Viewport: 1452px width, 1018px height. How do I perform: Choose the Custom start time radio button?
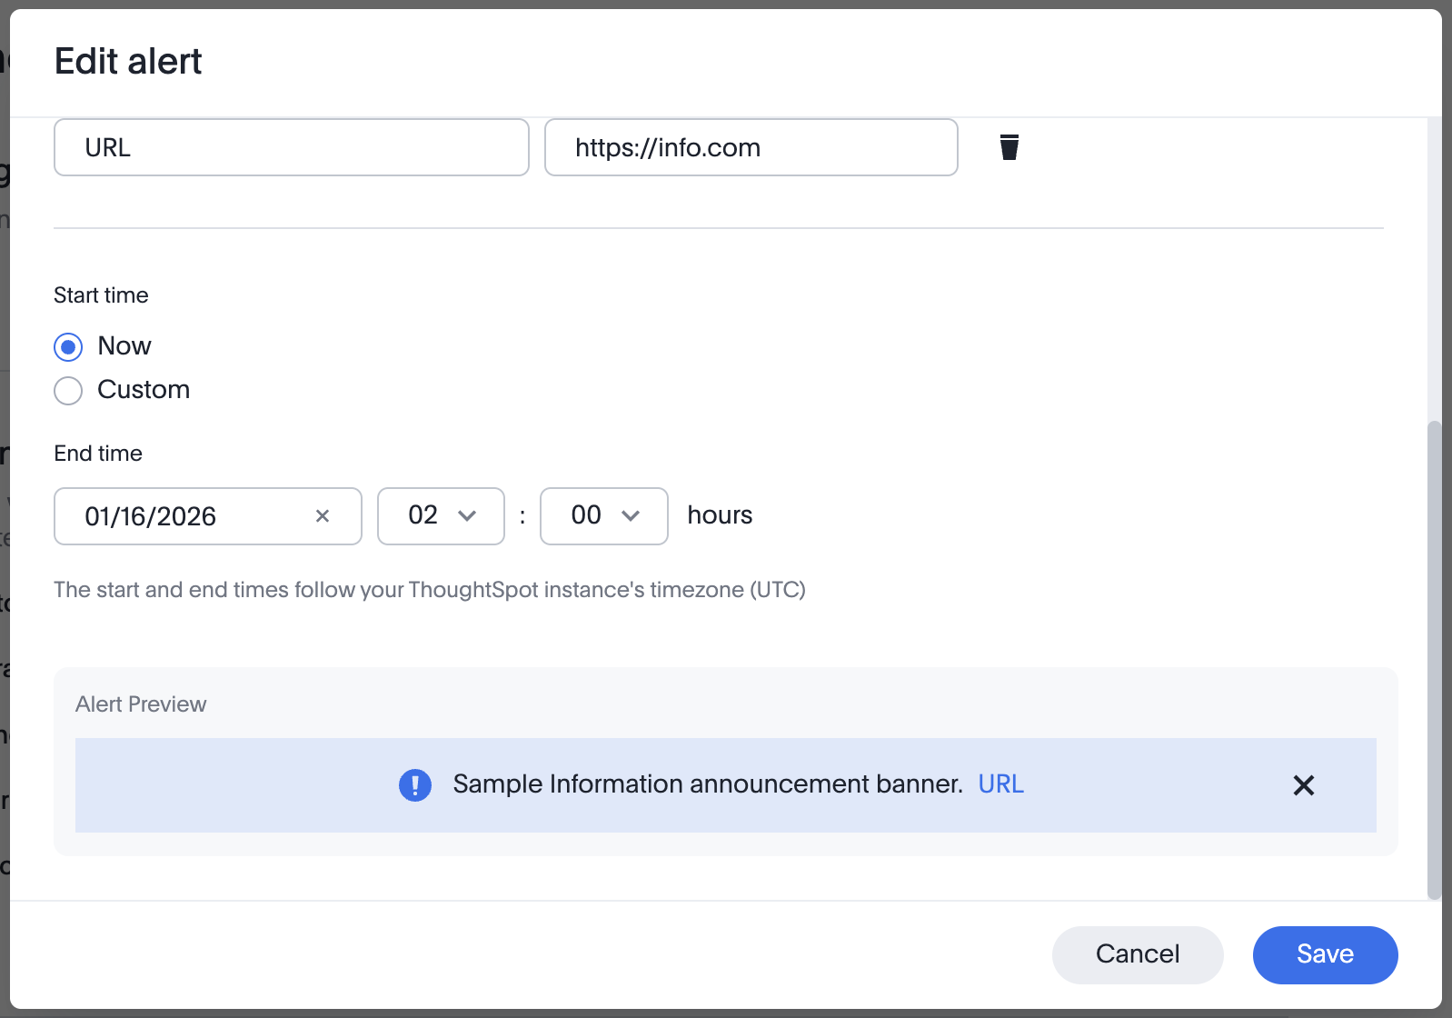68,391
